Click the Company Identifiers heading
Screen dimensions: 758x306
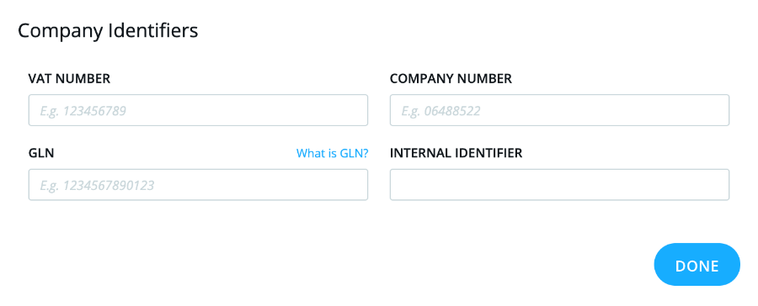pos(108,31)
